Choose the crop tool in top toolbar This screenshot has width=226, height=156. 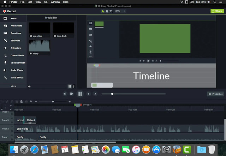tap(111, 11)
